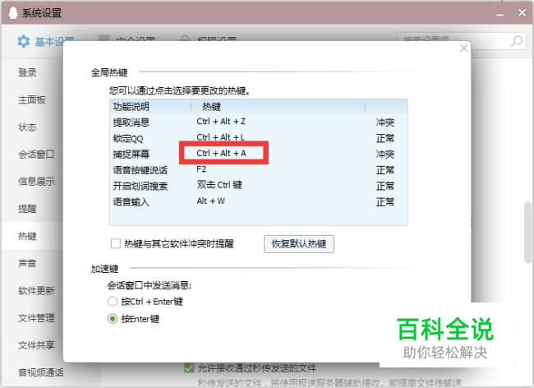The image size is (534, 388).
Task: Click the 语音输入 row label
Action: (131, 202)
